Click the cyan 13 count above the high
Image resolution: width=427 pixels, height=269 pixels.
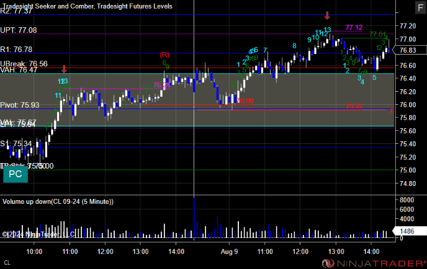click(x=327, y=30)
